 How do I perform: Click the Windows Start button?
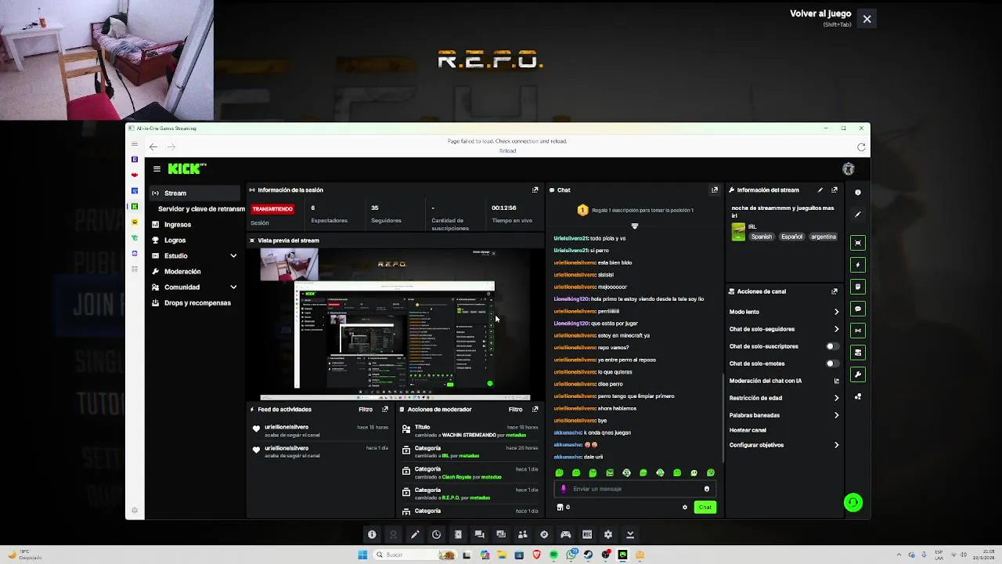tap(362, 555)
